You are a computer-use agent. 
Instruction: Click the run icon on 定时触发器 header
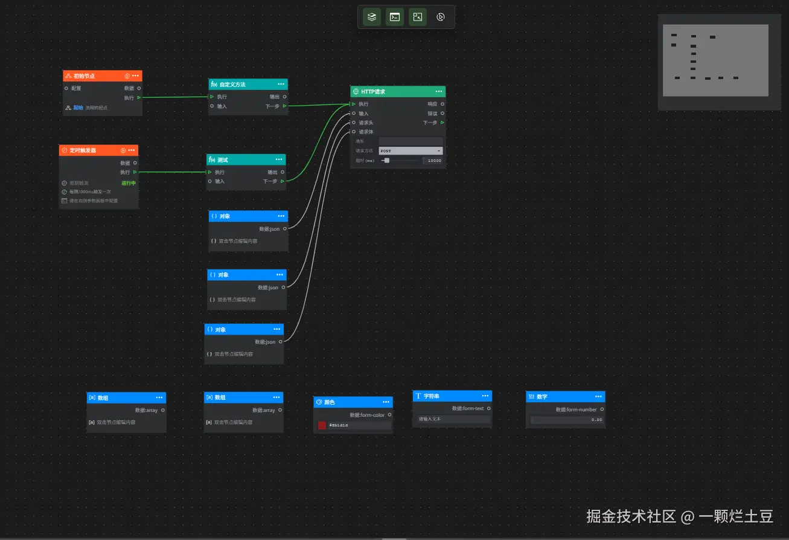[x=123, y=150]
